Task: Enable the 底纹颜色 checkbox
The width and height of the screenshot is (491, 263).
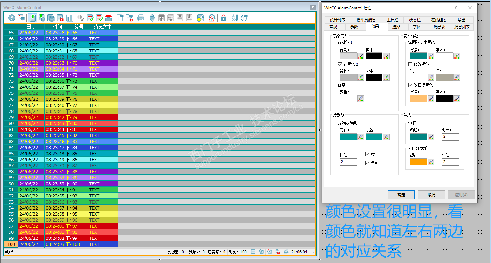Action: point(410,64)
